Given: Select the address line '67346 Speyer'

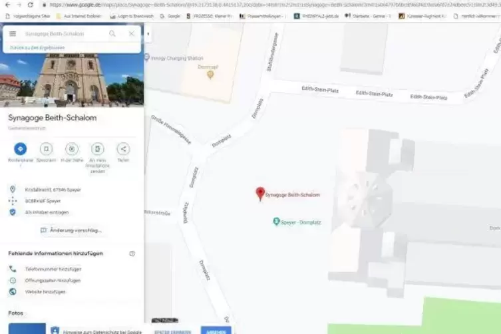Looking at the screenshot, I should (x=53, y=190).
